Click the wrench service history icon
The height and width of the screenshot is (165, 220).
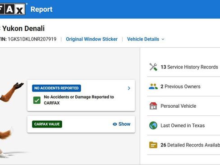click(153, 67)
